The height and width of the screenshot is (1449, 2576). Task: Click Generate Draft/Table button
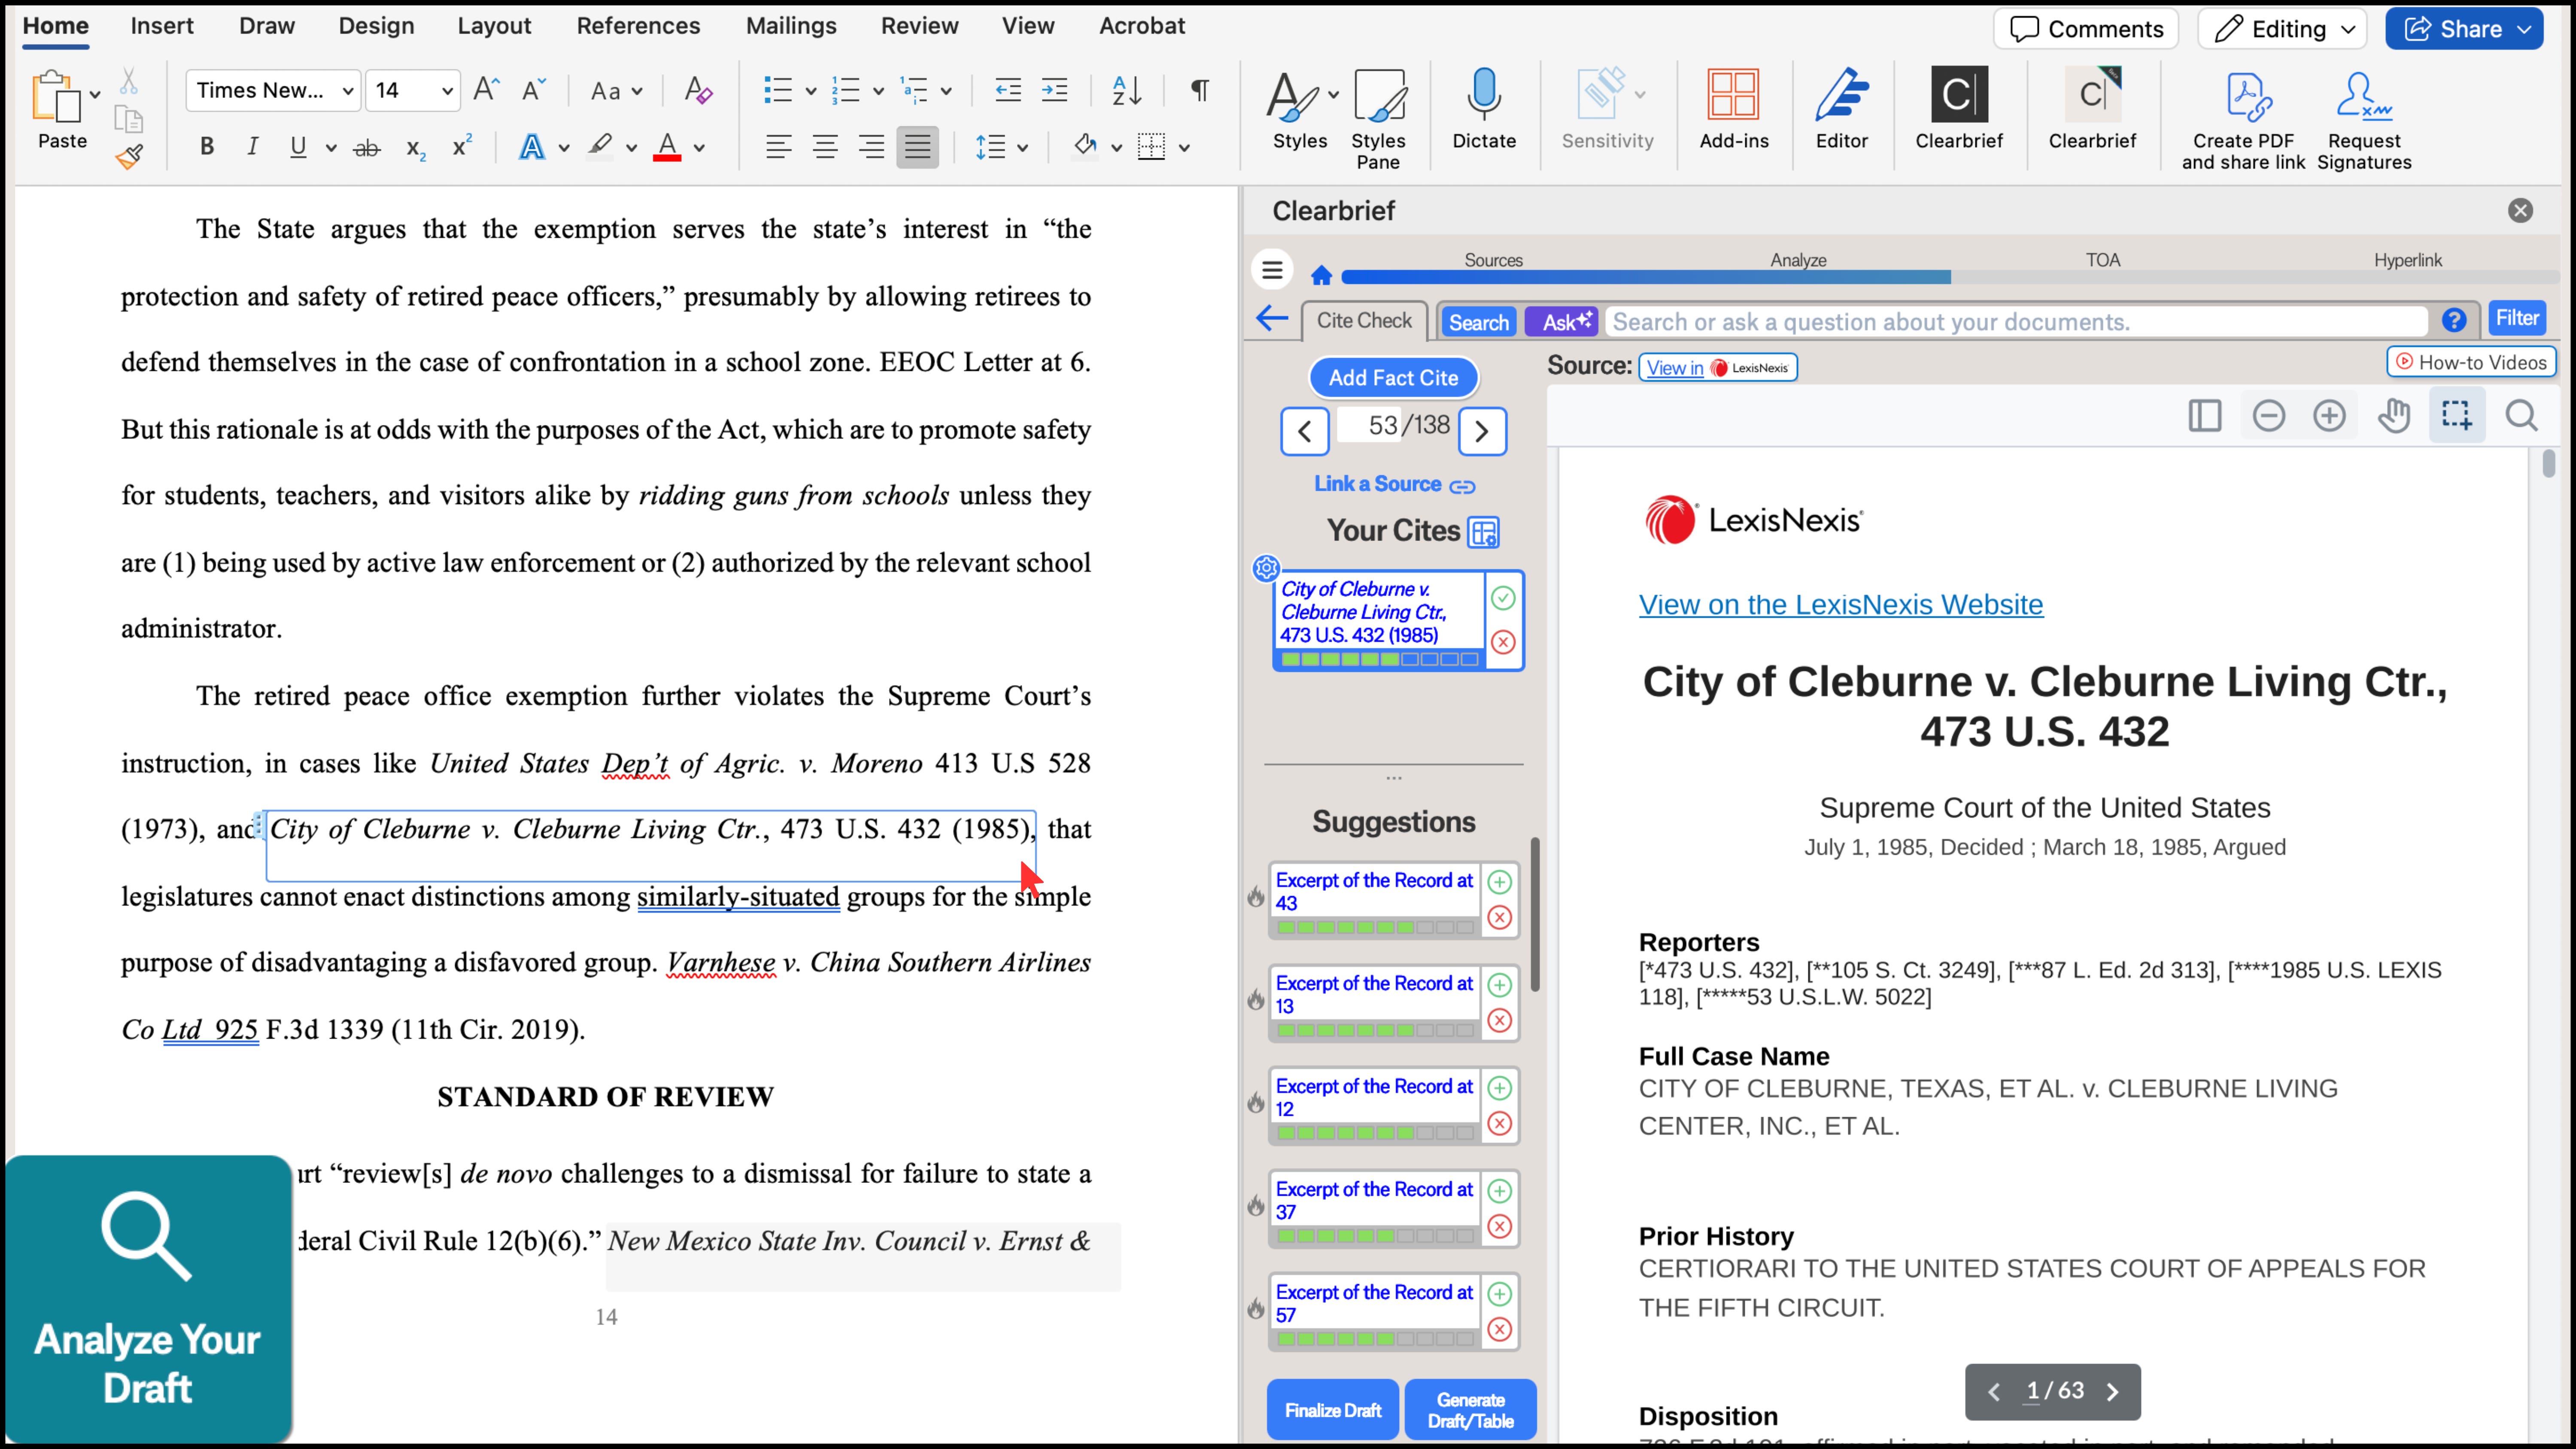click(x=1470, y=1410)
